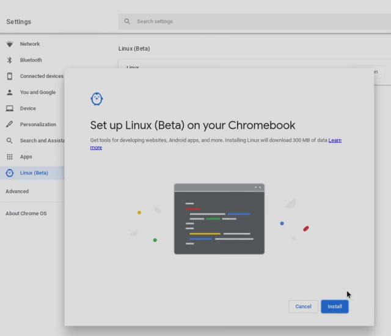Viewport: 391px width, 336px height.
Task: Open Connected devices section
Action: point(42,76)
